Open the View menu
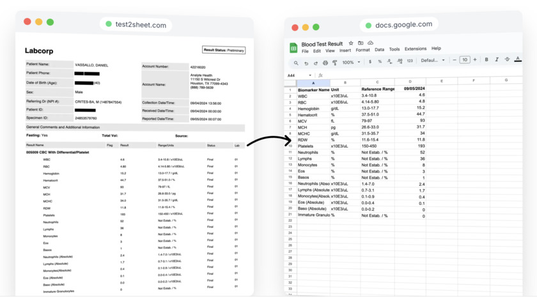This screenshot has width=537, height=297. [x=330, y=50]
